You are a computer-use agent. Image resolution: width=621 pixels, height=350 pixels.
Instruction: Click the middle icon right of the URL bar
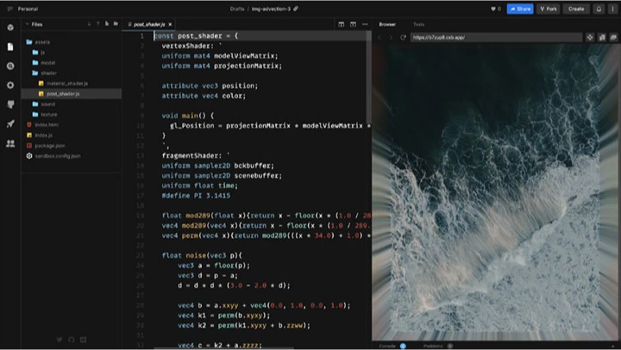pos(602,37)
